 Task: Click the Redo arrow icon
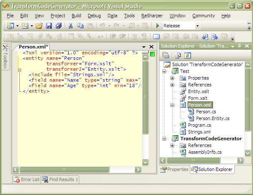coord(116,26)
